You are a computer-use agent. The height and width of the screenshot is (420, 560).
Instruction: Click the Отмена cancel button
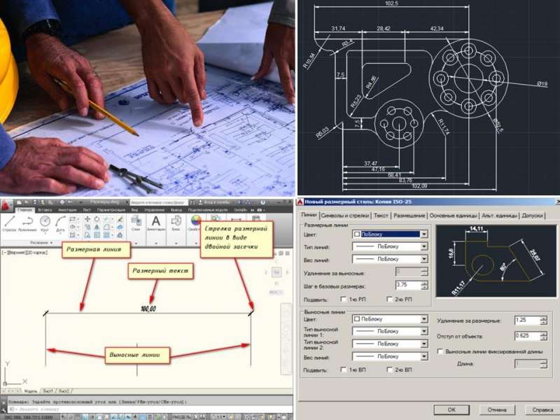pyautogui.click(x=497, y=409)
